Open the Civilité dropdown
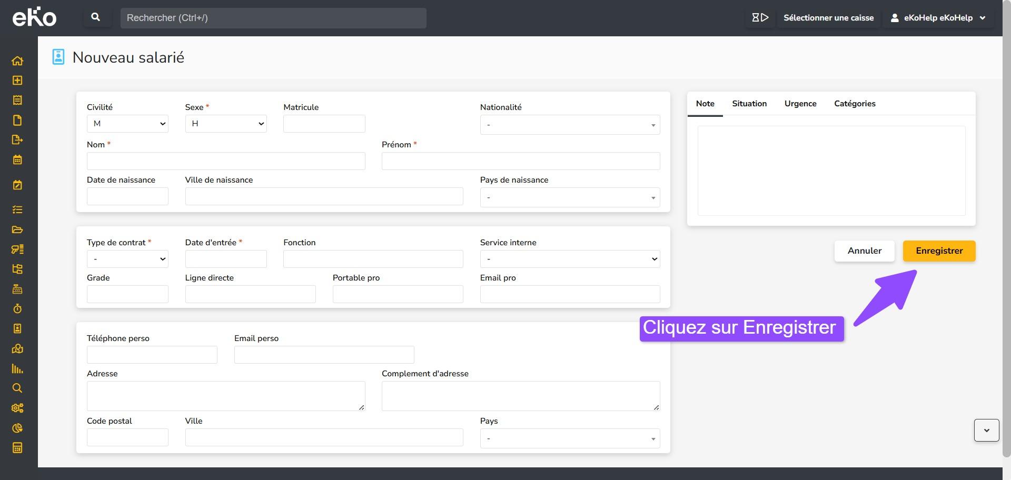Viewport: 1011px width, 480px height. 127,124
